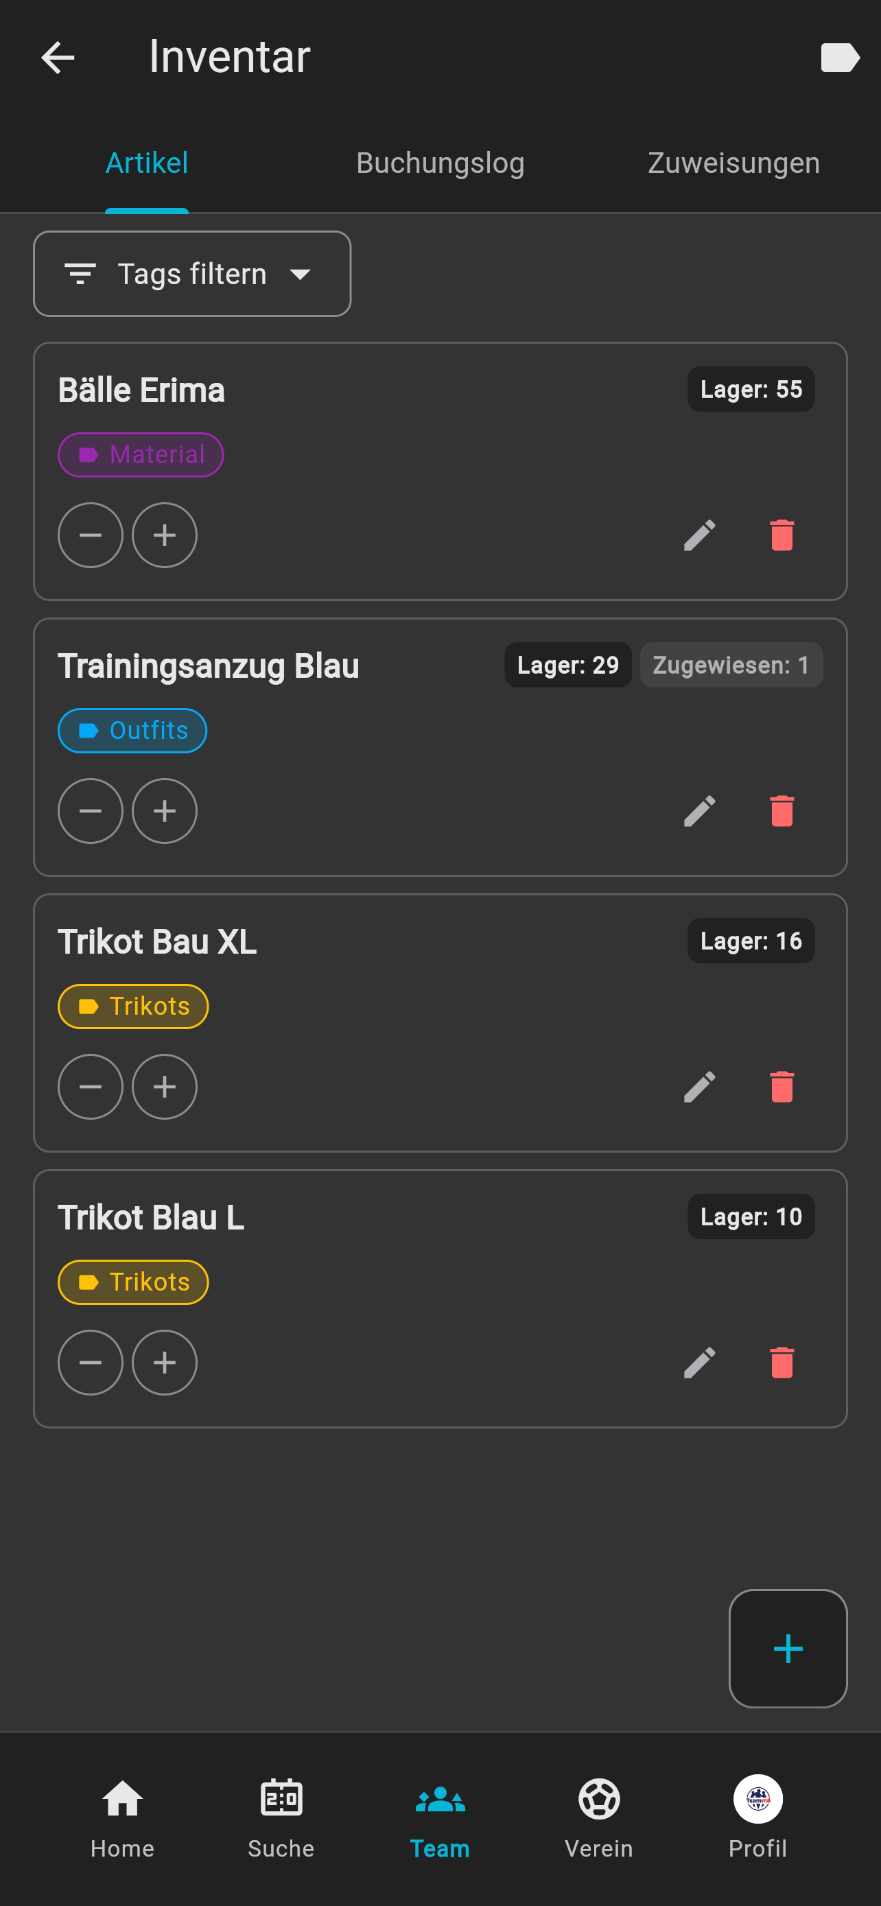Add a new inventory article
Image resolution: width=881 pixels, height=1906 pixels.
[x=787, y=1648]
